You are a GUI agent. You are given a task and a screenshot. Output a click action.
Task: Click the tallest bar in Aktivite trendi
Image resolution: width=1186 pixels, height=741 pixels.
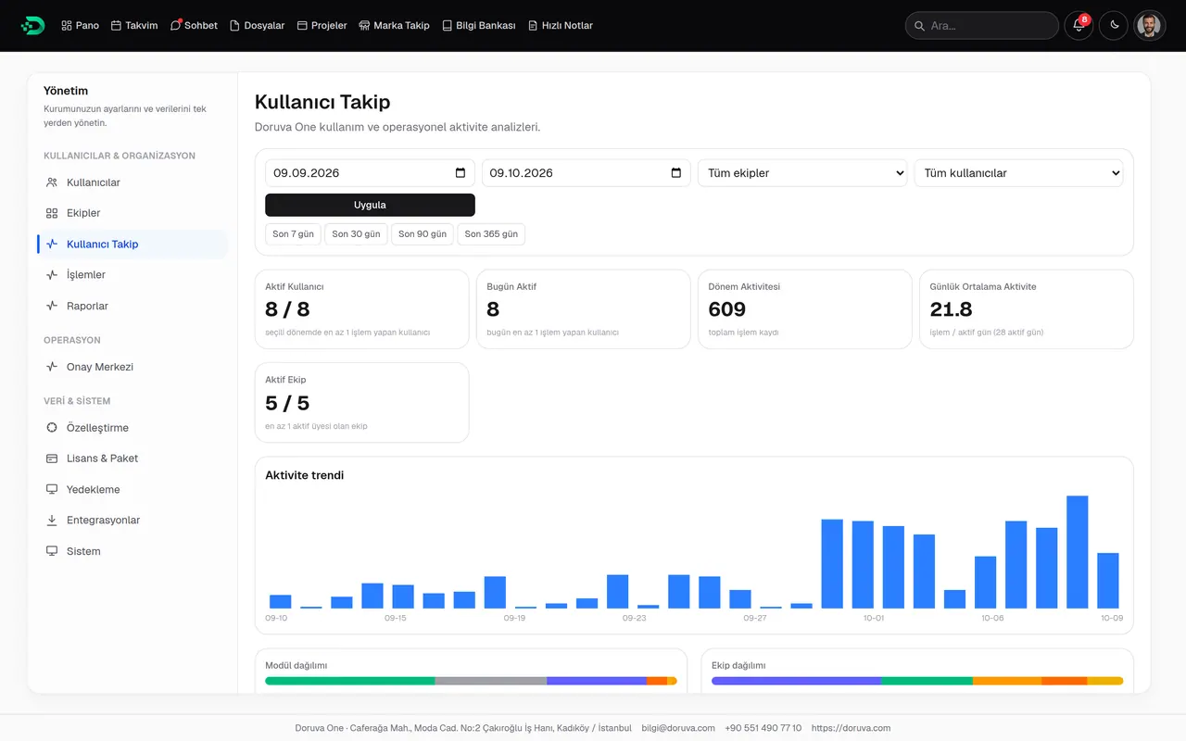pos(1077,552)
